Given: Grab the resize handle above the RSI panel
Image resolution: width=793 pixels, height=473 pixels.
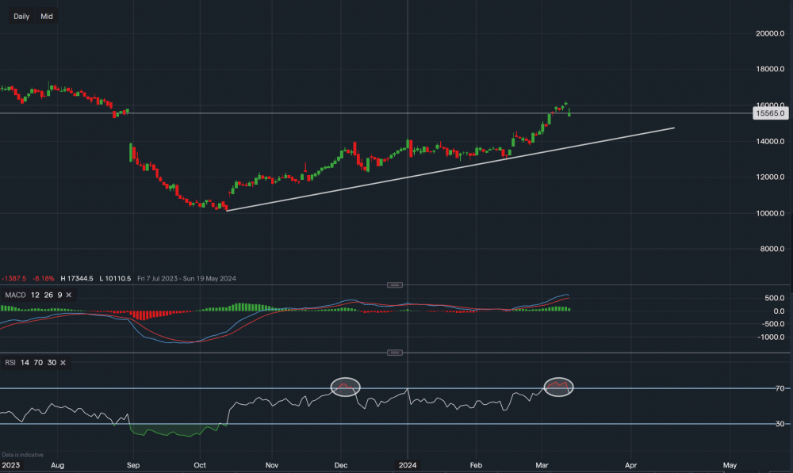Looking at the screenshot, I should [x=395, y=352].
